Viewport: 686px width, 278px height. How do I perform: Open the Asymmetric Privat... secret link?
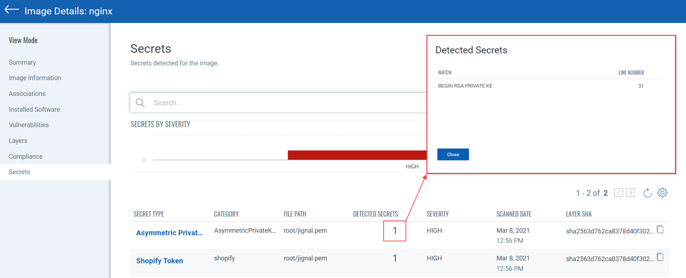tap(169, 233)
